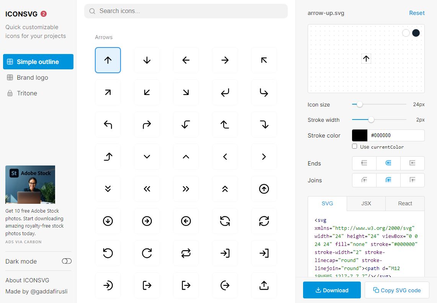The width and height of the screenshot is (437, 303).
Task: Select the double chevrons up icon
Action: click(x=225, y=189)
